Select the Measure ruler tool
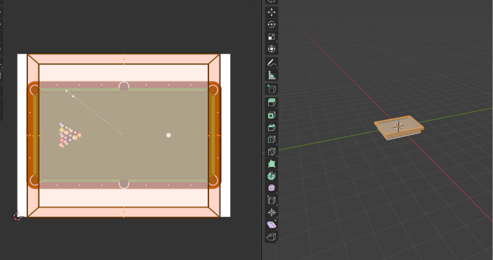This screenshot has width=493, height=260. [x=271, y=76]
